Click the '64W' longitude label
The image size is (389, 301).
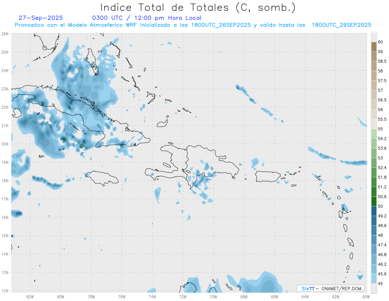[x=305, y=296]
